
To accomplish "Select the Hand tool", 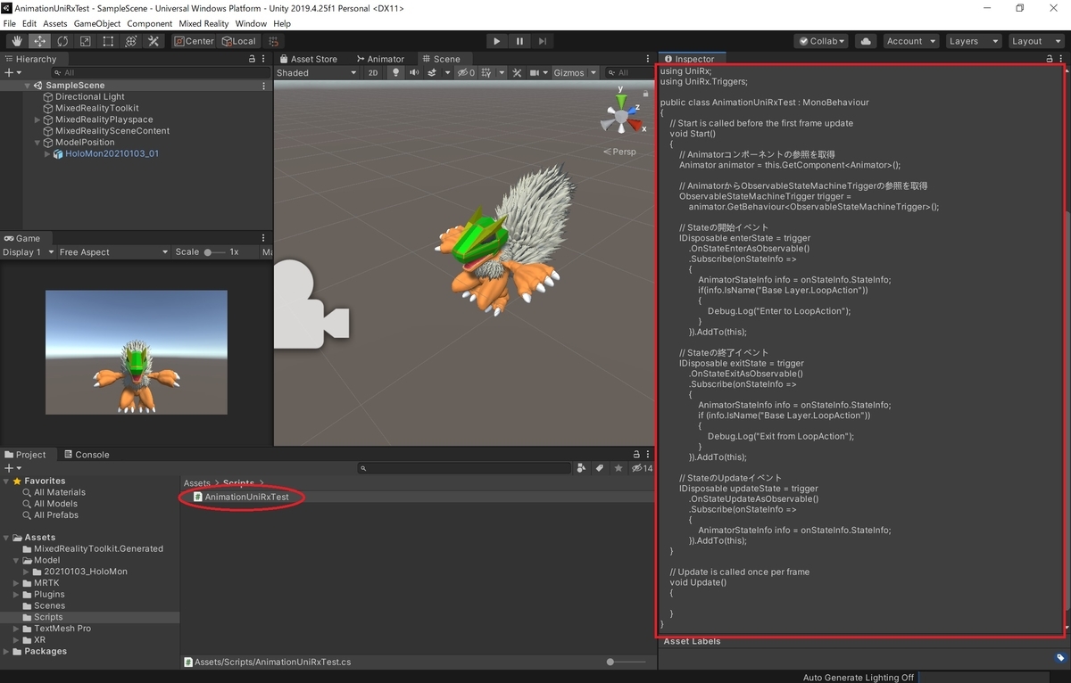I will [17, 41].
